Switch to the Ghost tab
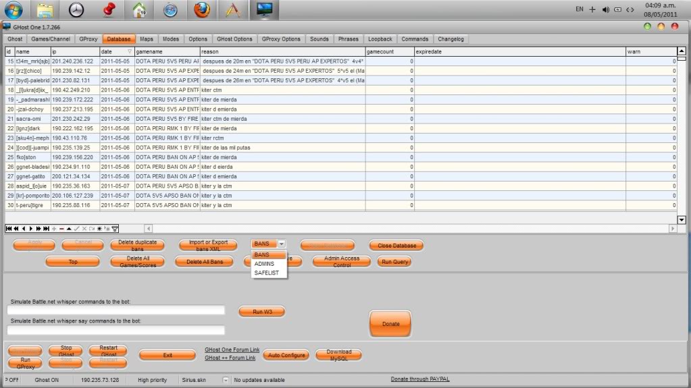 (15, 39)
